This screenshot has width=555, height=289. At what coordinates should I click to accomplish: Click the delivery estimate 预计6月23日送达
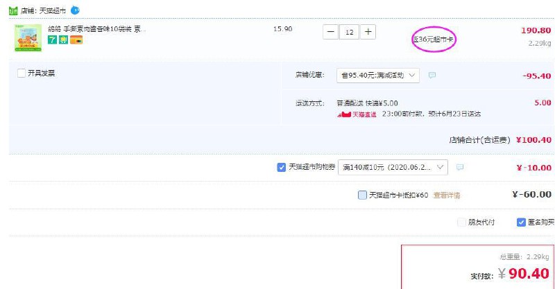454,114
